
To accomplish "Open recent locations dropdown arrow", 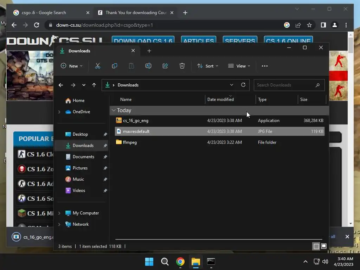I will [84, 85].
